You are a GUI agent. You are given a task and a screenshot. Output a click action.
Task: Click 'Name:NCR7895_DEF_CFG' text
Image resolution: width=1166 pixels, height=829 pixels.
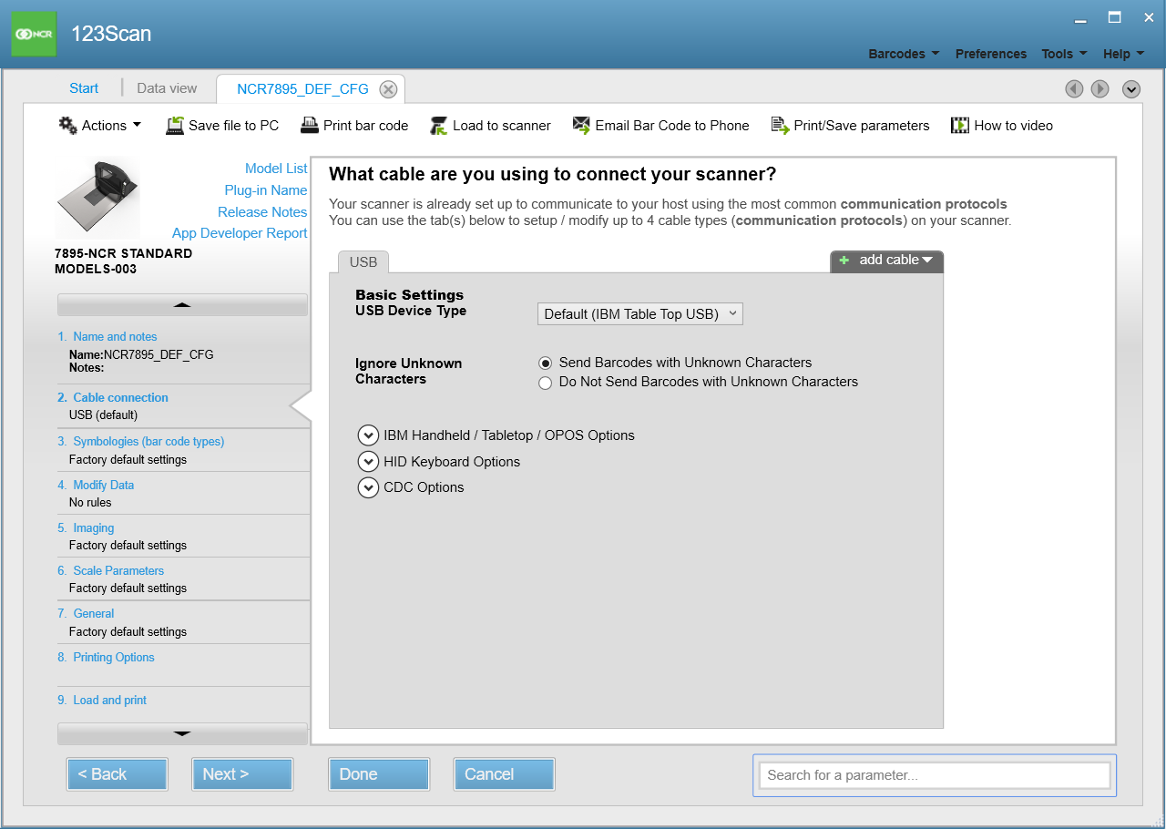click(x=141, y=355)
